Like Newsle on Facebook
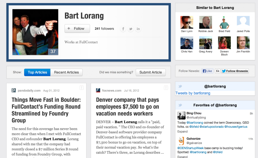The height and width of the screenshot is (158, 258). pos(207,71)
